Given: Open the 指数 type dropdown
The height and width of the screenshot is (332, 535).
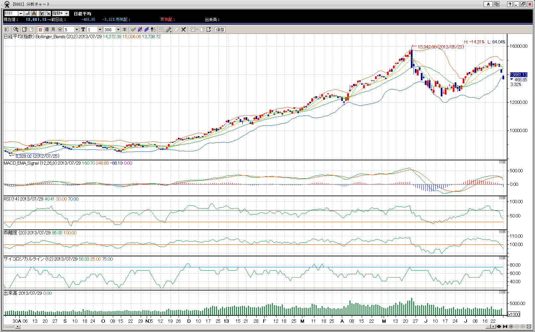Looking at the screenshot, I should pos(66,14).
